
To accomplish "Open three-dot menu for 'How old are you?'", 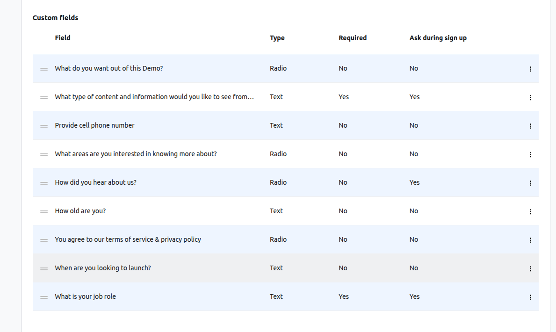I will point(530,212).
